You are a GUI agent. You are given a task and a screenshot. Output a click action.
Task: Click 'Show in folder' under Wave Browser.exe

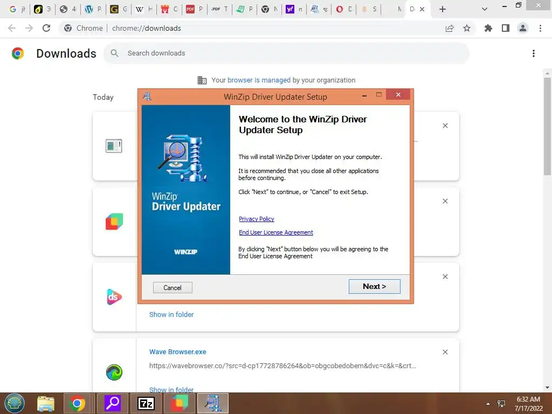(x=171, y=389)
